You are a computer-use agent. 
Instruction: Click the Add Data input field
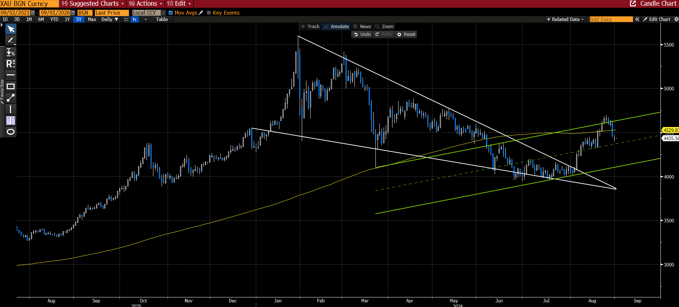point(611,19)
